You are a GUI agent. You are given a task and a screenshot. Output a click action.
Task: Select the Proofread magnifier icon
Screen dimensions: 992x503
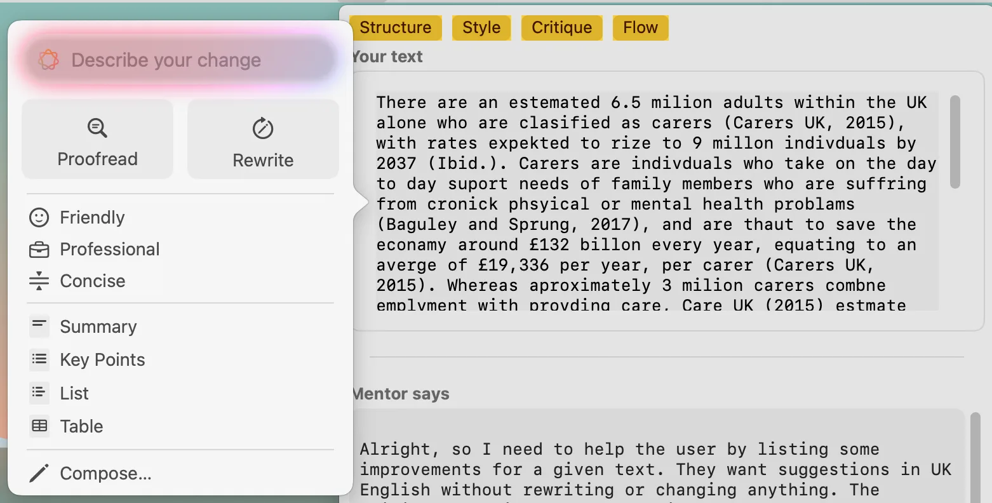tap(97, 128)
